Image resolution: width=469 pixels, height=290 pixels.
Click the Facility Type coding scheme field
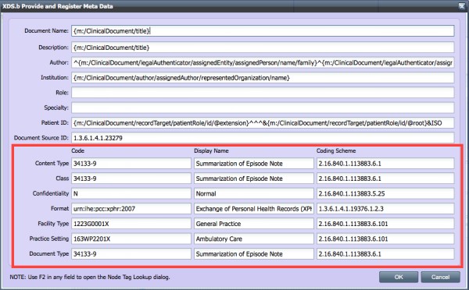[x=385, y=224]
